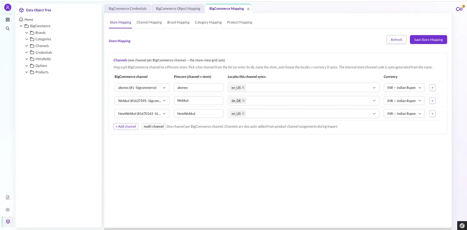Edit the NewWebkul Pimcore store name field

click(199, 114)
